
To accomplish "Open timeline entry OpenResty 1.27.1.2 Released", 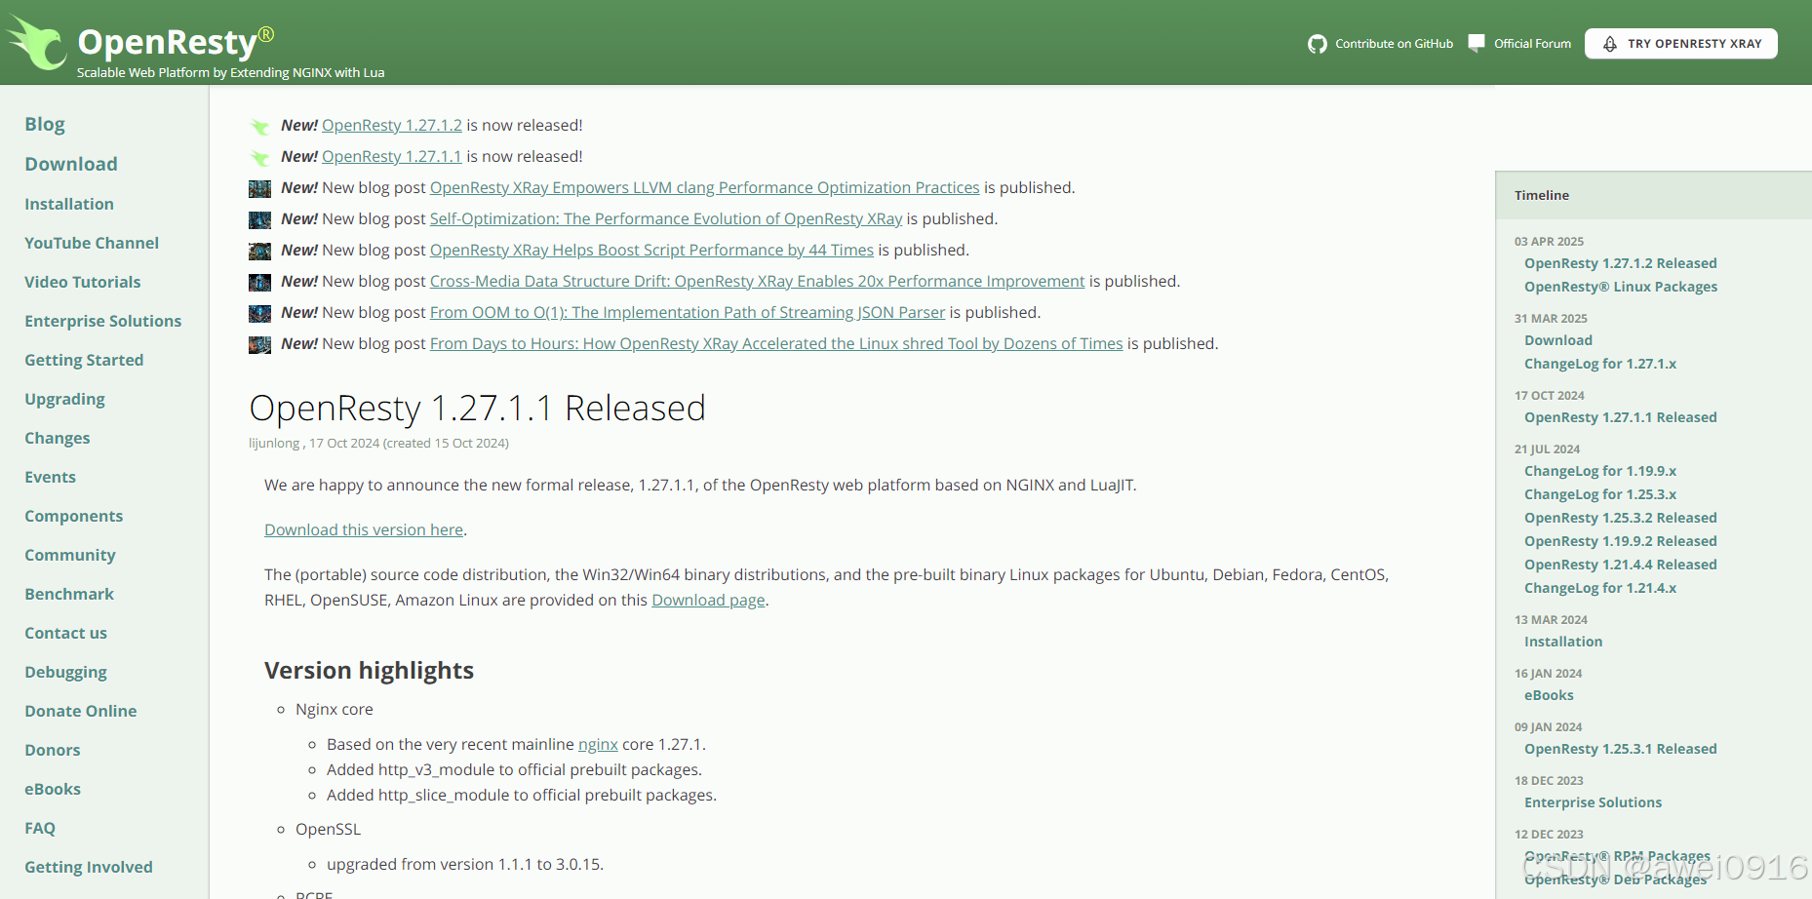I will click(1620, 263).
